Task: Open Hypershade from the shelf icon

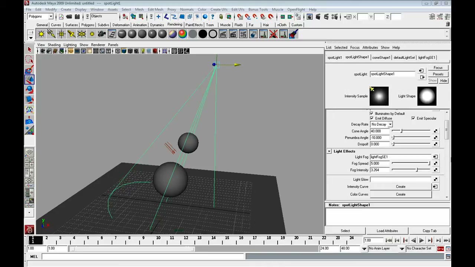Action: coord(112,34)
